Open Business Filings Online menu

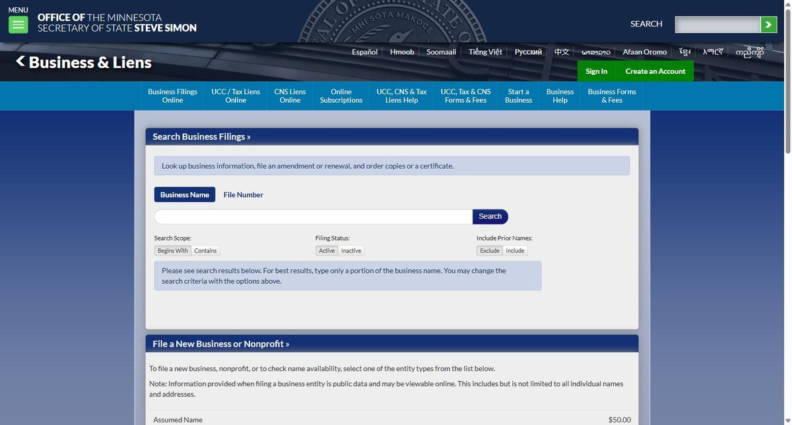[172, 96]
